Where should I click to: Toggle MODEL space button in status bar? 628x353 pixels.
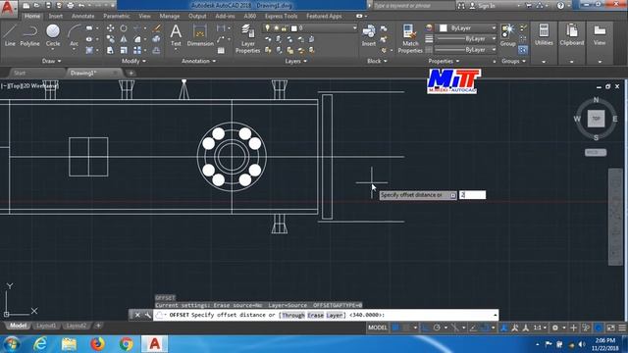click(377, 328)
